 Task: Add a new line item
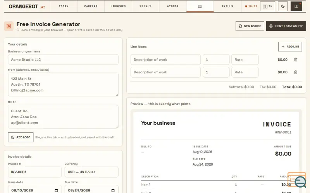click(x=290, y=46)
